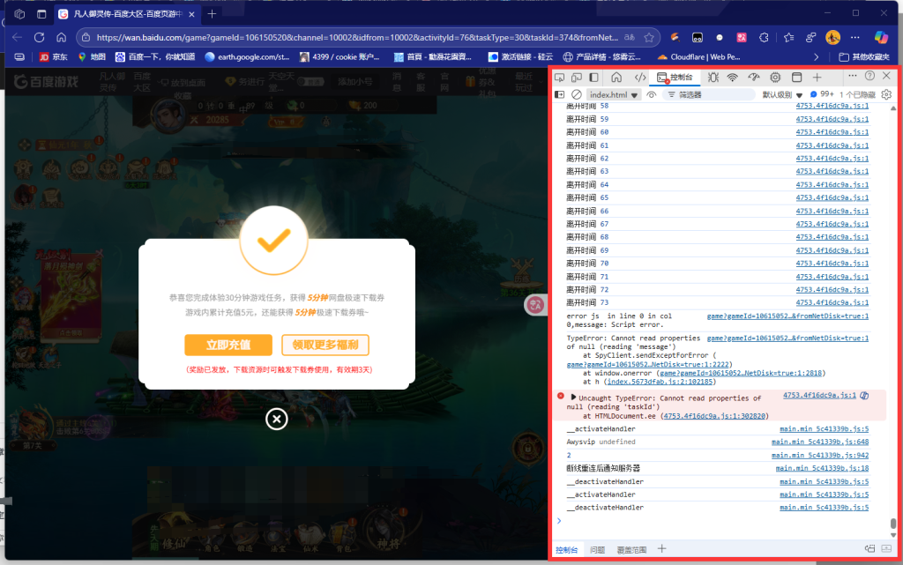The image size is (903, 565).
Task: Clear console with the circle-slash icon
Action: (x=577, y=94)
